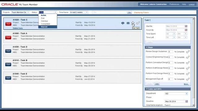Click percent field for Perform Conceptual Design
The width and height of the screenshot is (198, 111).
(x=170, y=63)
